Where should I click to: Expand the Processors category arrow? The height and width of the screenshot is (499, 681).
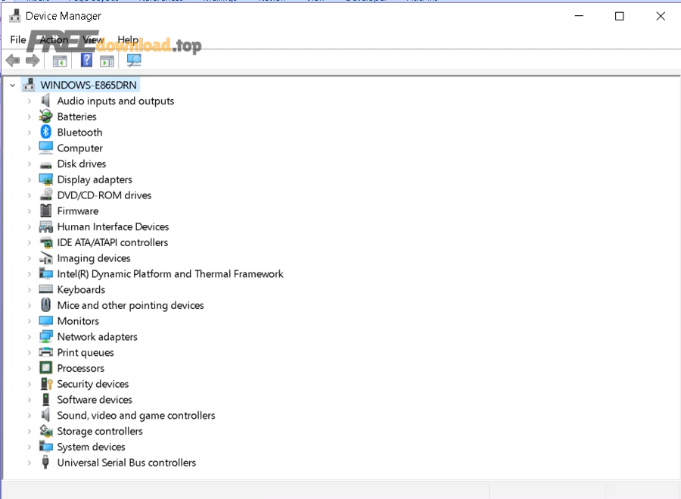click(x=29, y=368)
